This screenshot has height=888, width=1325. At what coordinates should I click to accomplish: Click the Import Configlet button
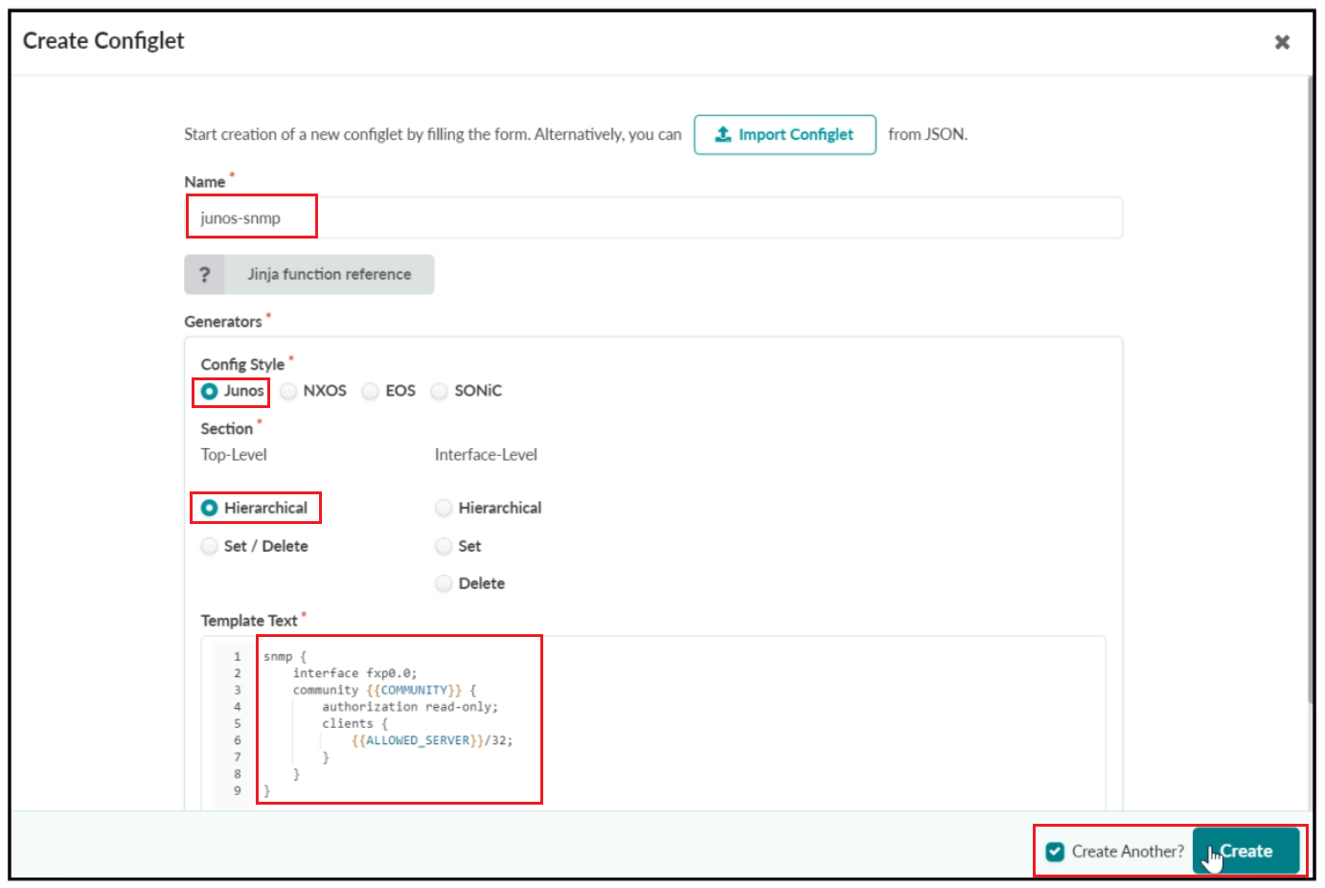pos(785,135)
